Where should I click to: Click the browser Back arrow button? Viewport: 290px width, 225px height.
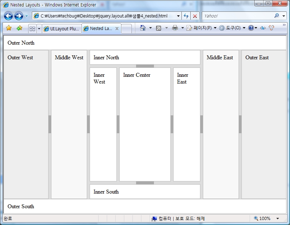point(8,16)
